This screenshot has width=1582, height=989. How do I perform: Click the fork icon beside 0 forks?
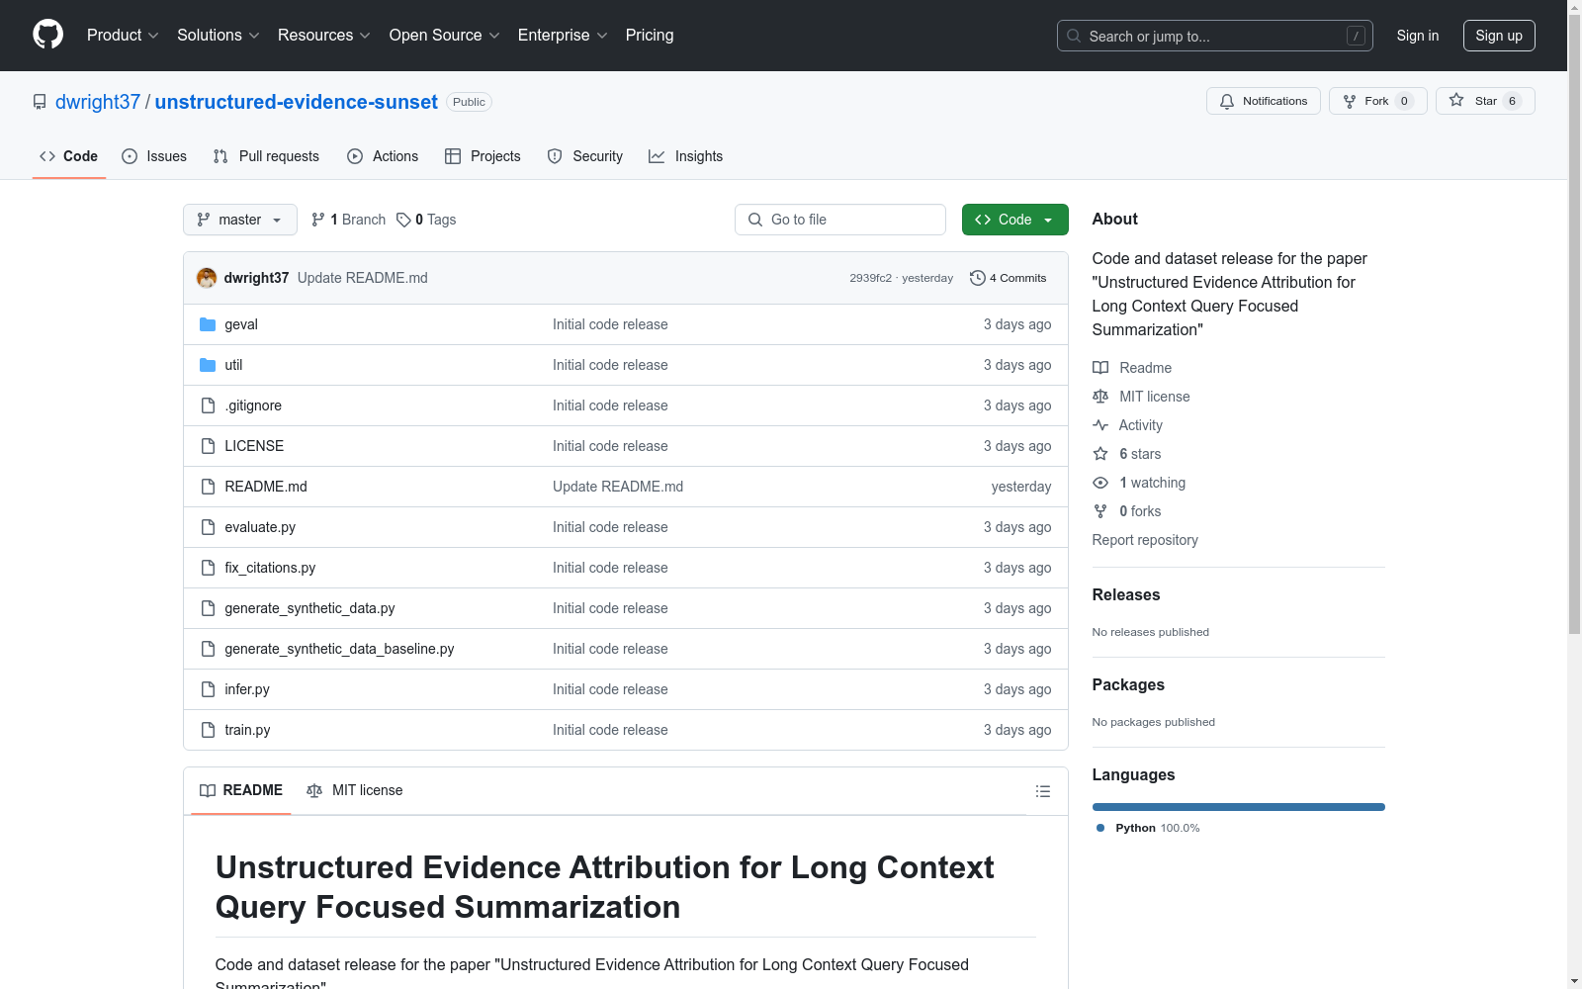tap(1100, 511)
